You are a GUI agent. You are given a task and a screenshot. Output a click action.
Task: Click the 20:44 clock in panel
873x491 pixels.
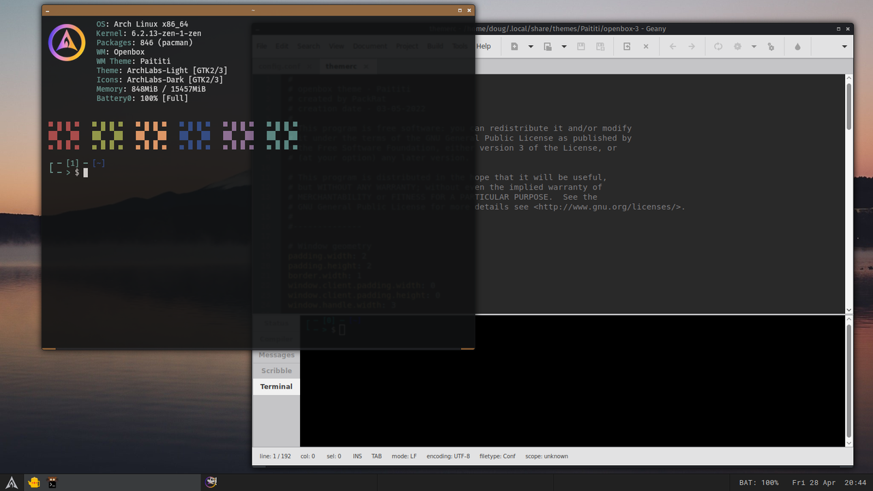856,483
